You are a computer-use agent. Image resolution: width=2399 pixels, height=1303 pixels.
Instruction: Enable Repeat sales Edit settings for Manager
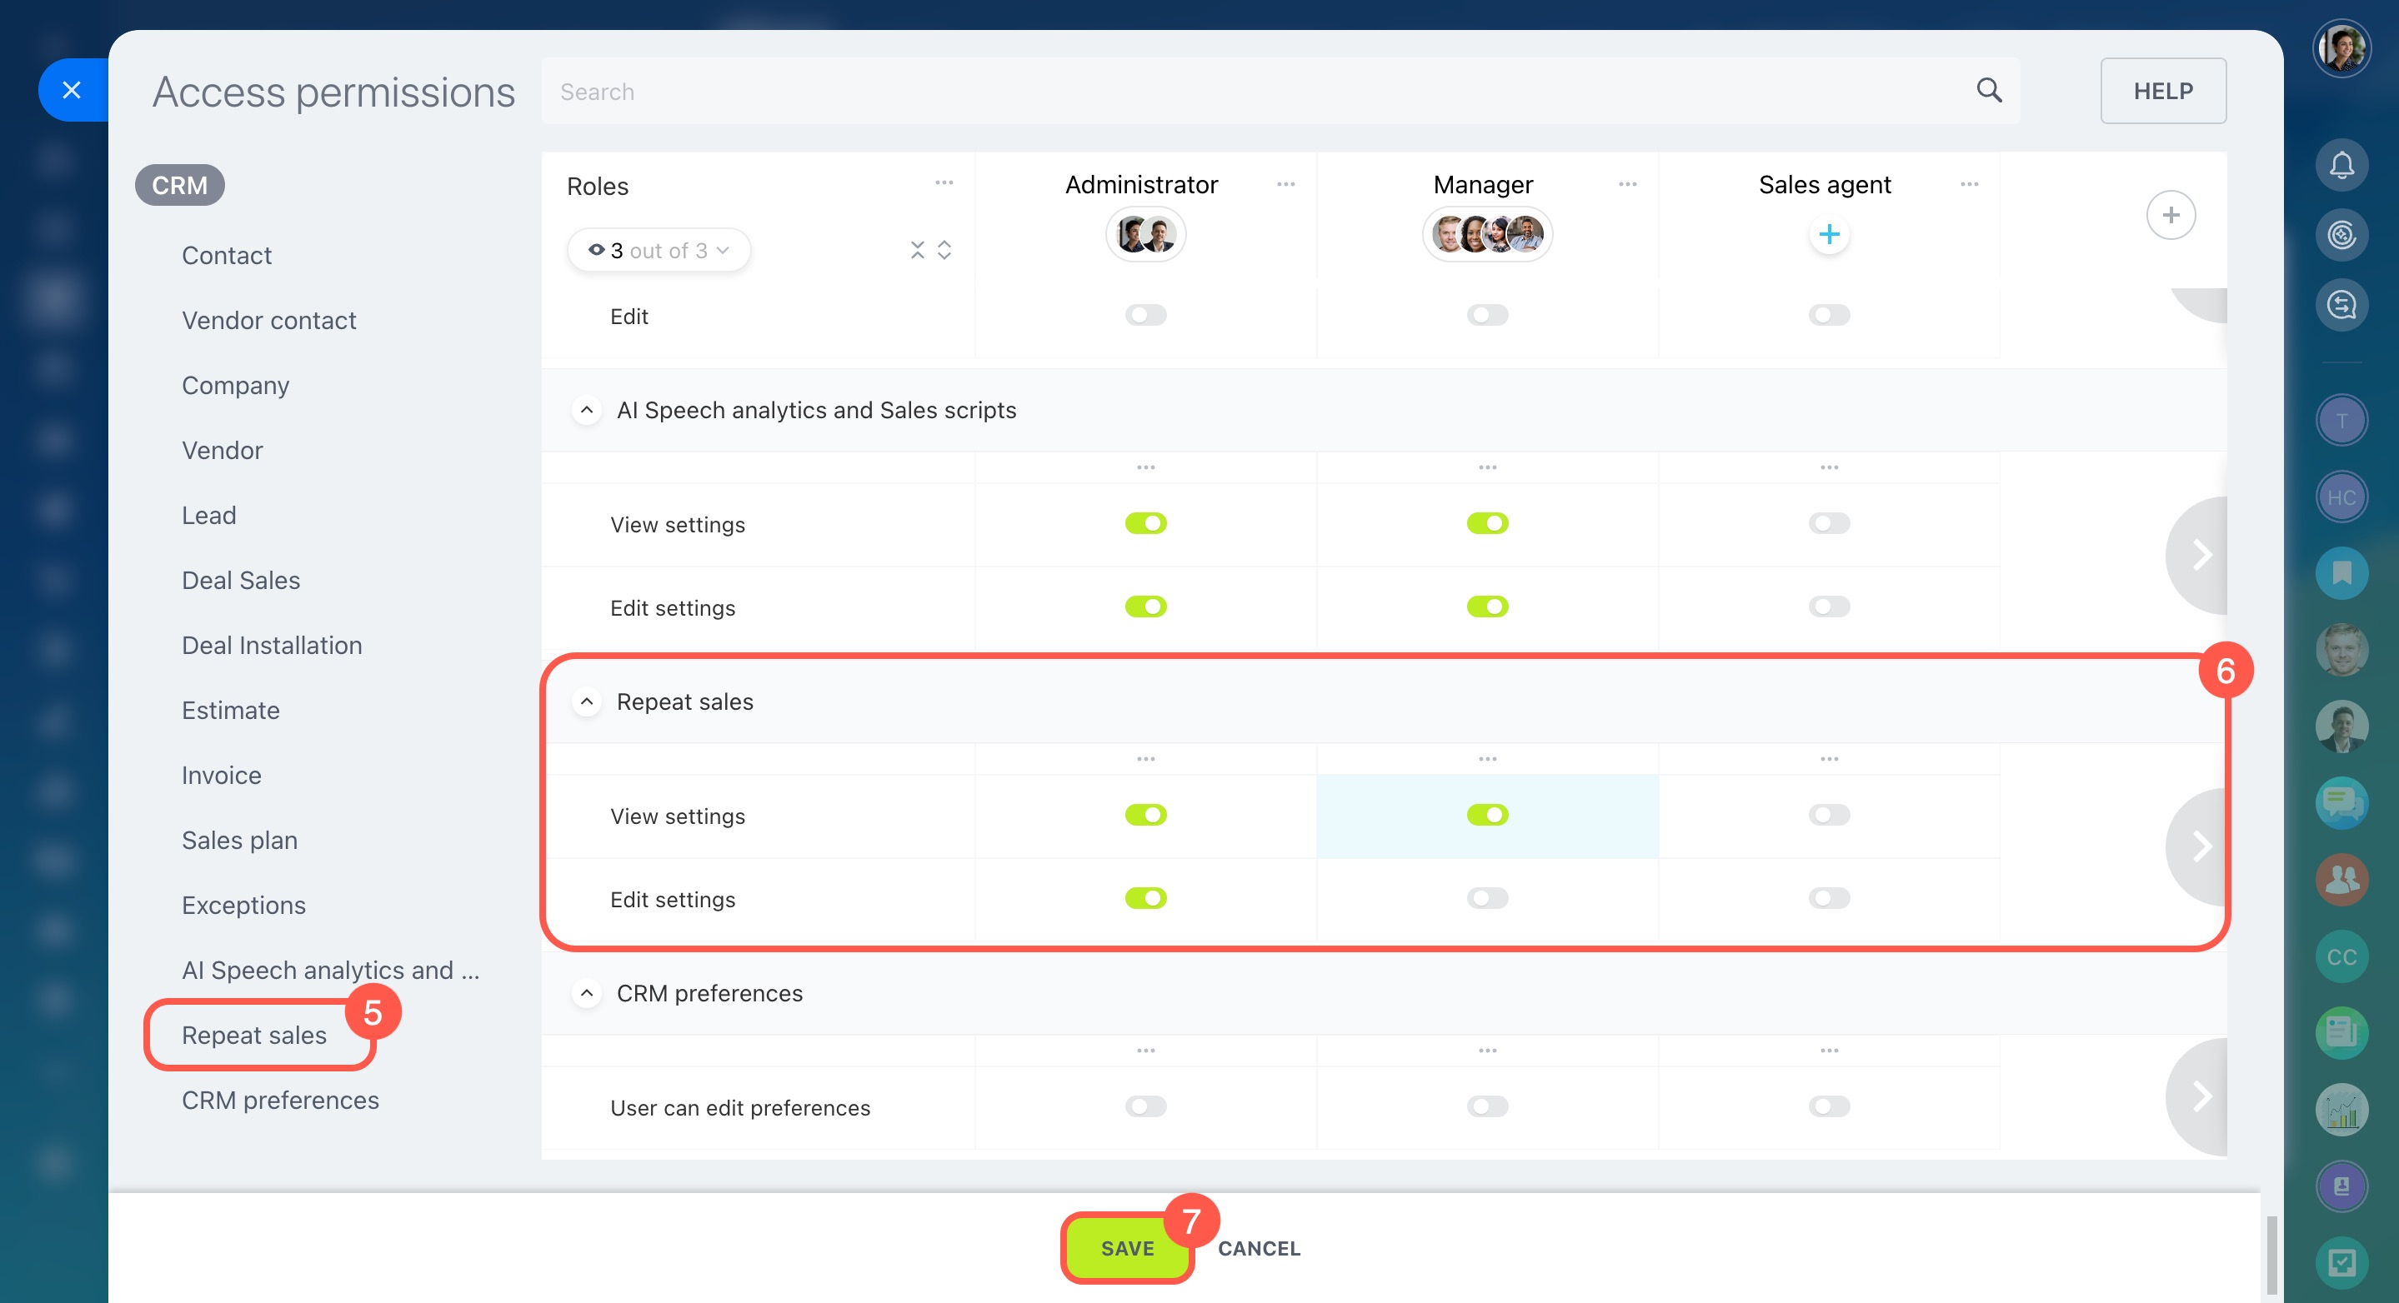tap(1486, 898)
